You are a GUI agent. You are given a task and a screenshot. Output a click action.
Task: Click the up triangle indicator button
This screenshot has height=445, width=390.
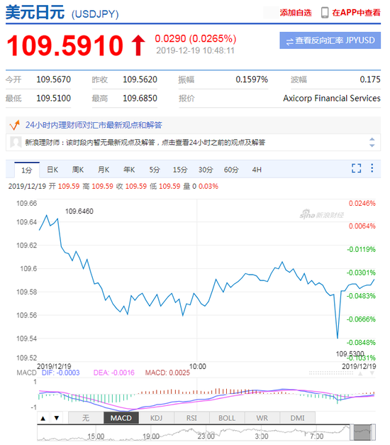(x=43, y=418)
